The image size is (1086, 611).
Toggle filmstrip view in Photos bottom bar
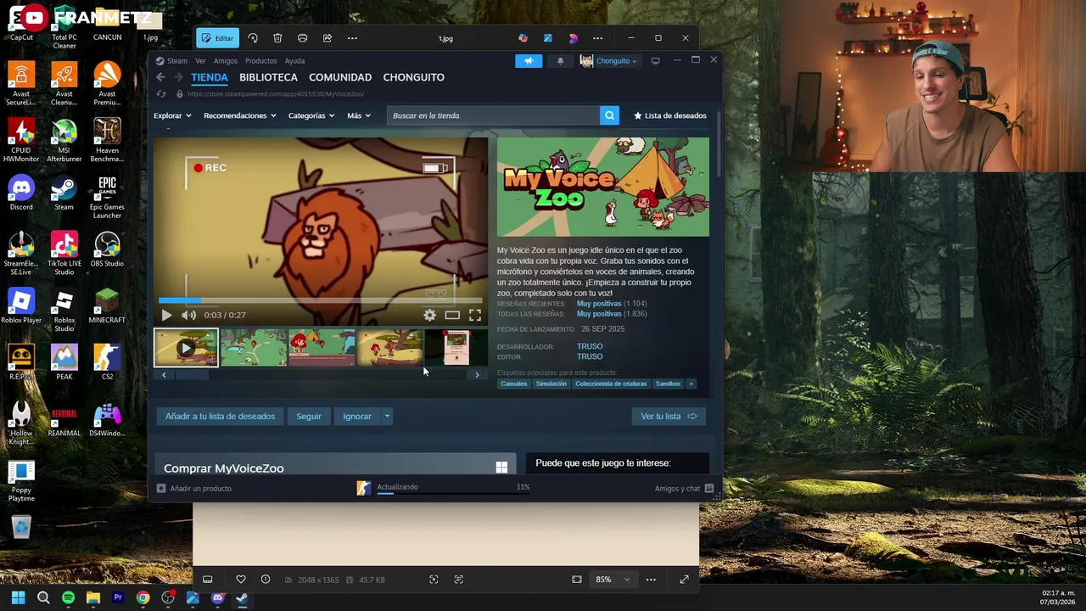tap(207, 580)
